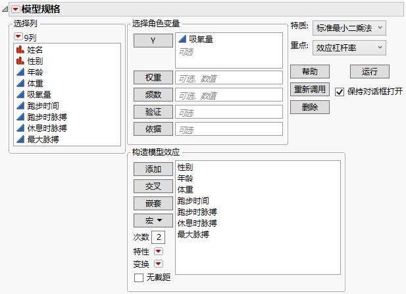
Task: Click the 权重 role button
Action: click(x=153, y=77)
